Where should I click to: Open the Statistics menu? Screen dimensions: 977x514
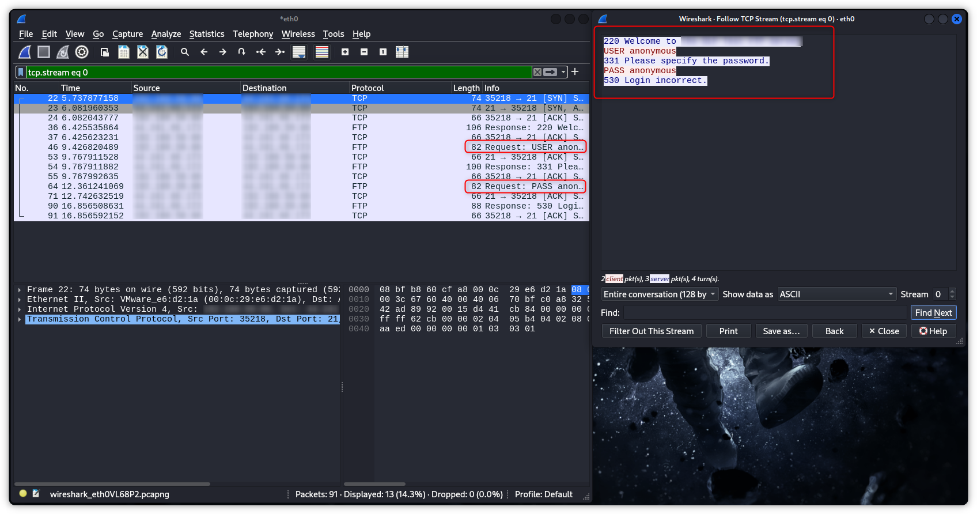207,34
